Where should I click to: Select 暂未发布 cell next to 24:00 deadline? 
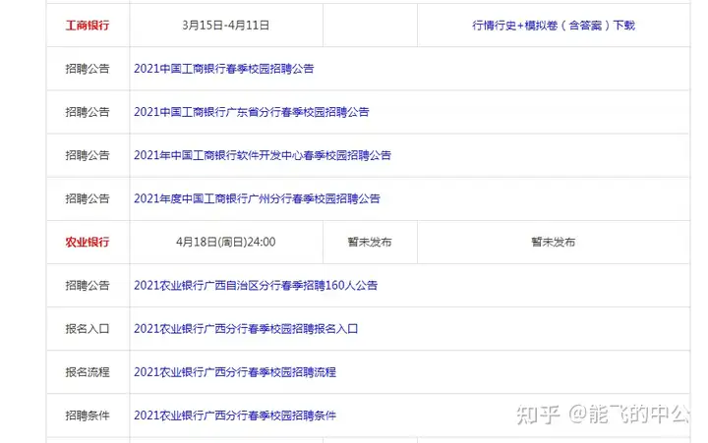click(370, 242)
